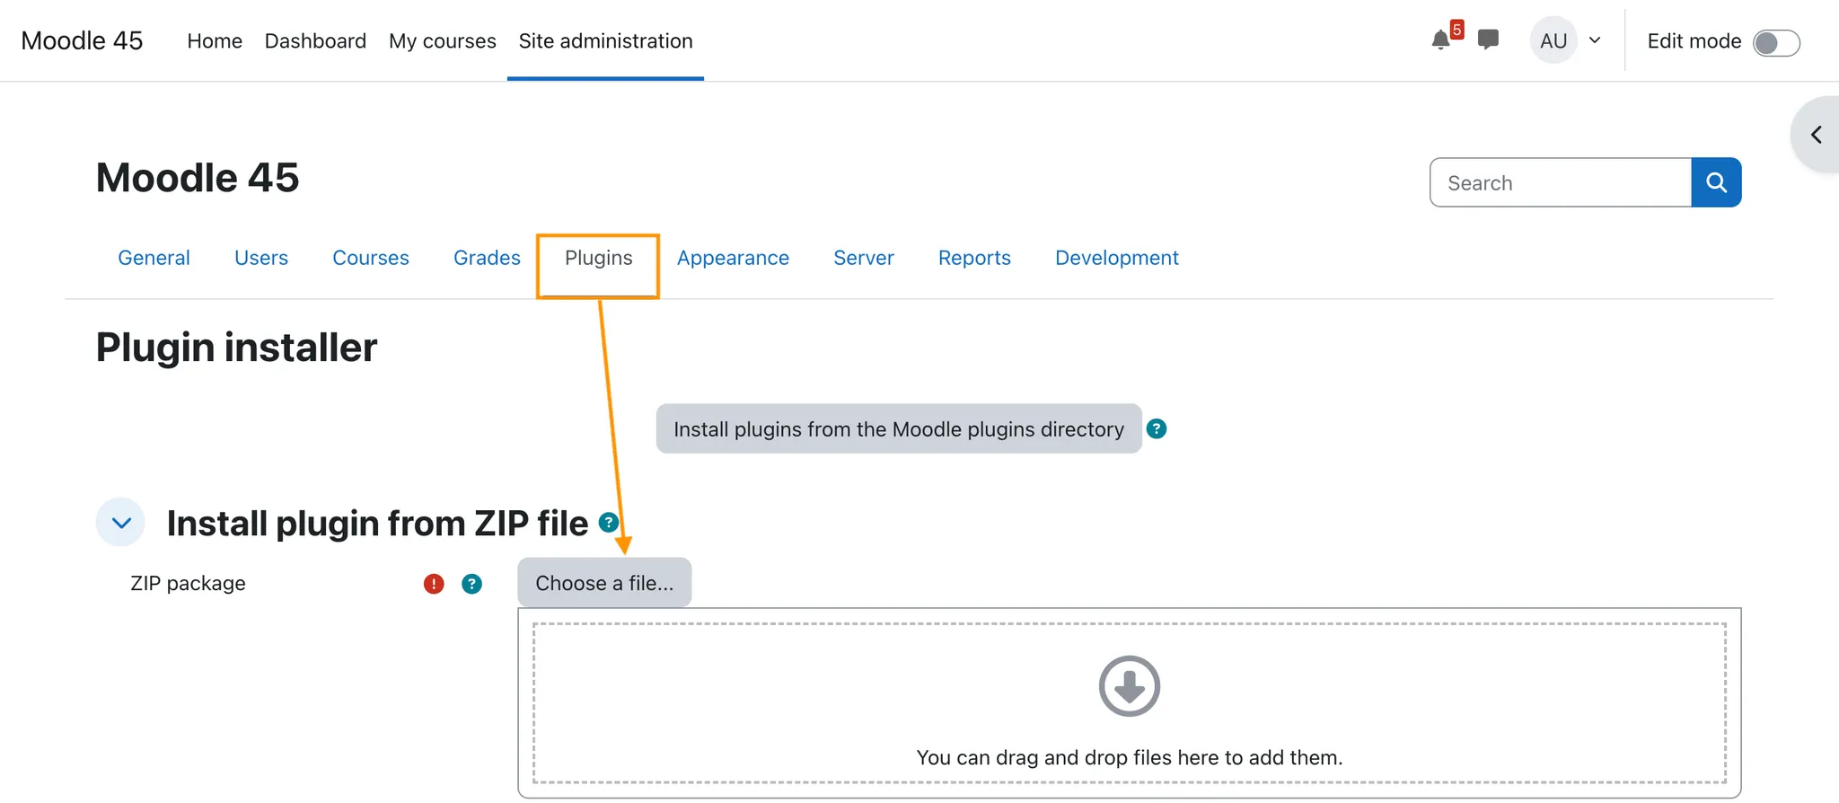Click the blue search magnifier button
Image resolution: width=1839 pixels, height=803 pixels.
(1716, 182)
